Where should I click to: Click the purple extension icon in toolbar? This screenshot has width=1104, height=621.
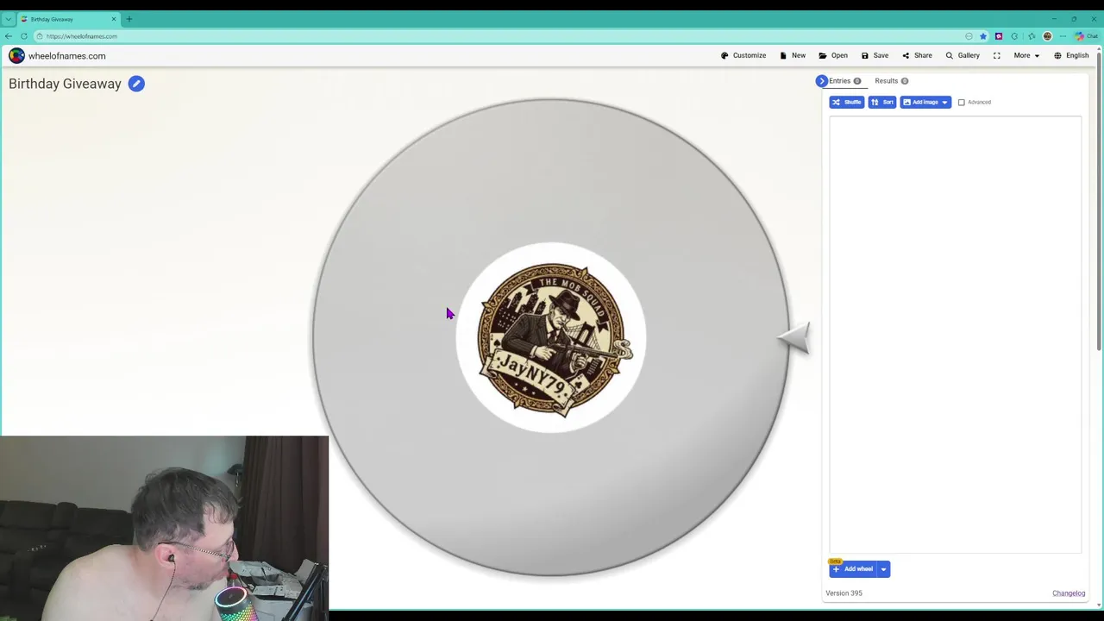[999, 36]
